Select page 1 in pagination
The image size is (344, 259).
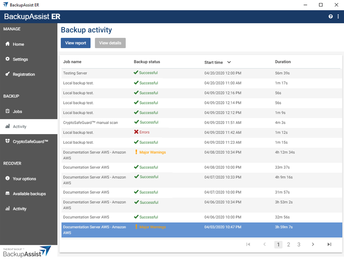click(278, 244)
